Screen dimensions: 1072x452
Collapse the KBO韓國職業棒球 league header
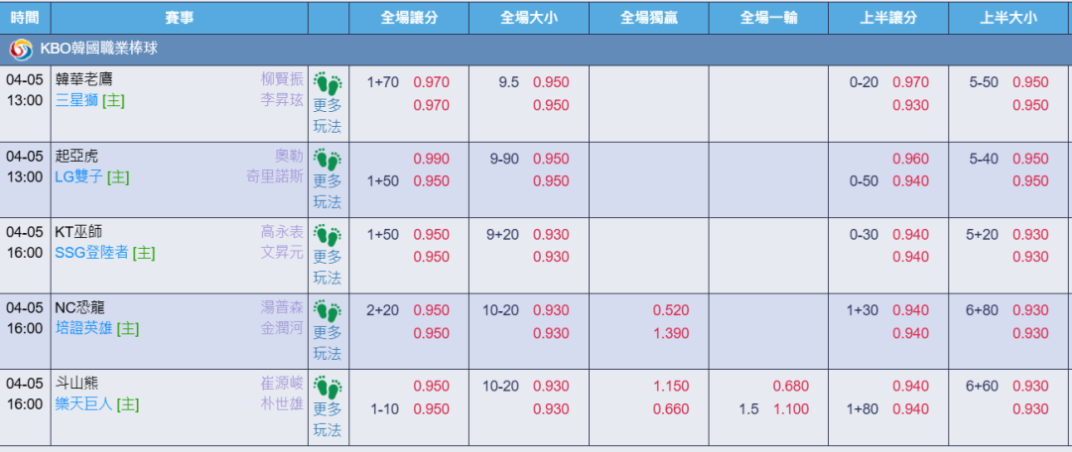(536, 50)
